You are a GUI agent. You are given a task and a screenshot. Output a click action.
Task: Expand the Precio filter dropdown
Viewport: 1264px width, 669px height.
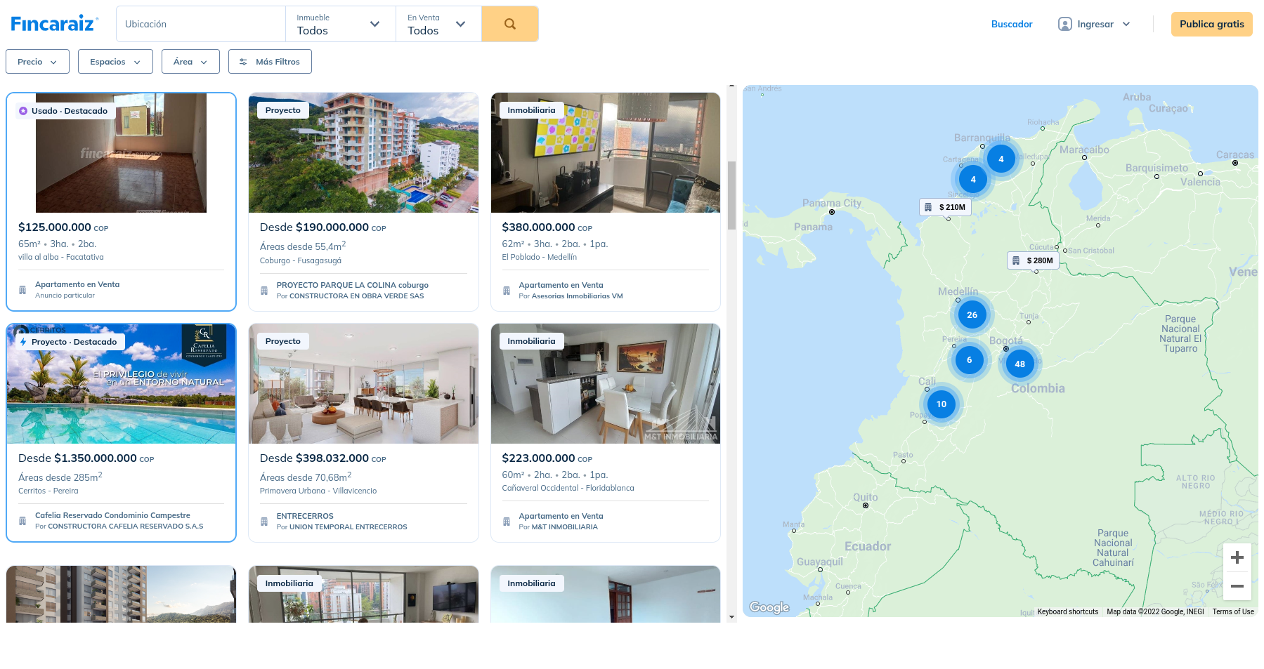pos(37,62)
